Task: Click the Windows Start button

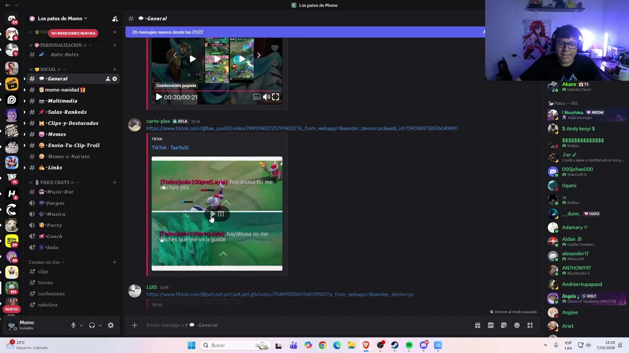Action: point(191,345)
